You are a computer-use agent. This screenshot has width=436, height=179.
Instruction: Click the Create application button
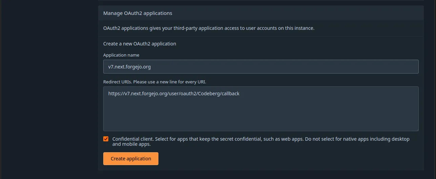tap(131, 159)
